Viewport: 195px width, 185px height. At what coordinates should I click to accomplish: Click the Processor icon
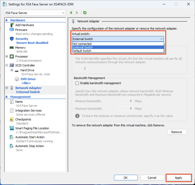point(12,56)
